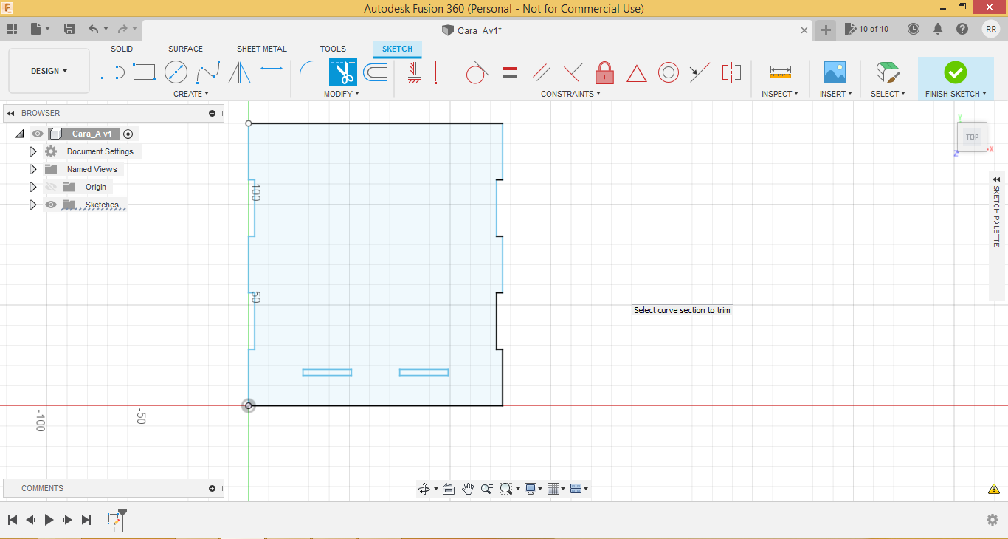Open the Inspect dropdown menu
1008x539 pixels.
[780, 94]
